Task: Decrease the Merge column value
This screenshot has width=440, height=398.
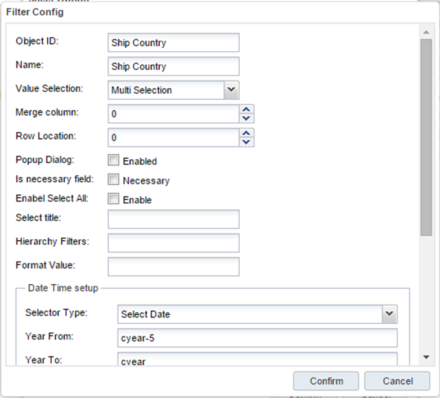Action: [x=246, y=118]
